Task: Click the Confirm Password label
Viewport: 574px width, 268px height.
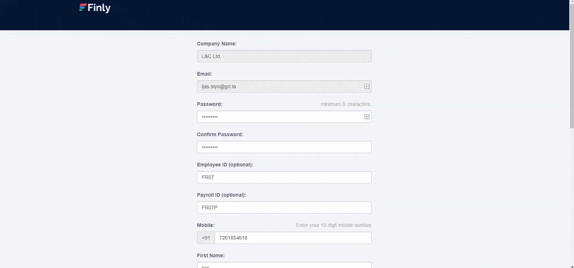Action: [x=220, y=134]
